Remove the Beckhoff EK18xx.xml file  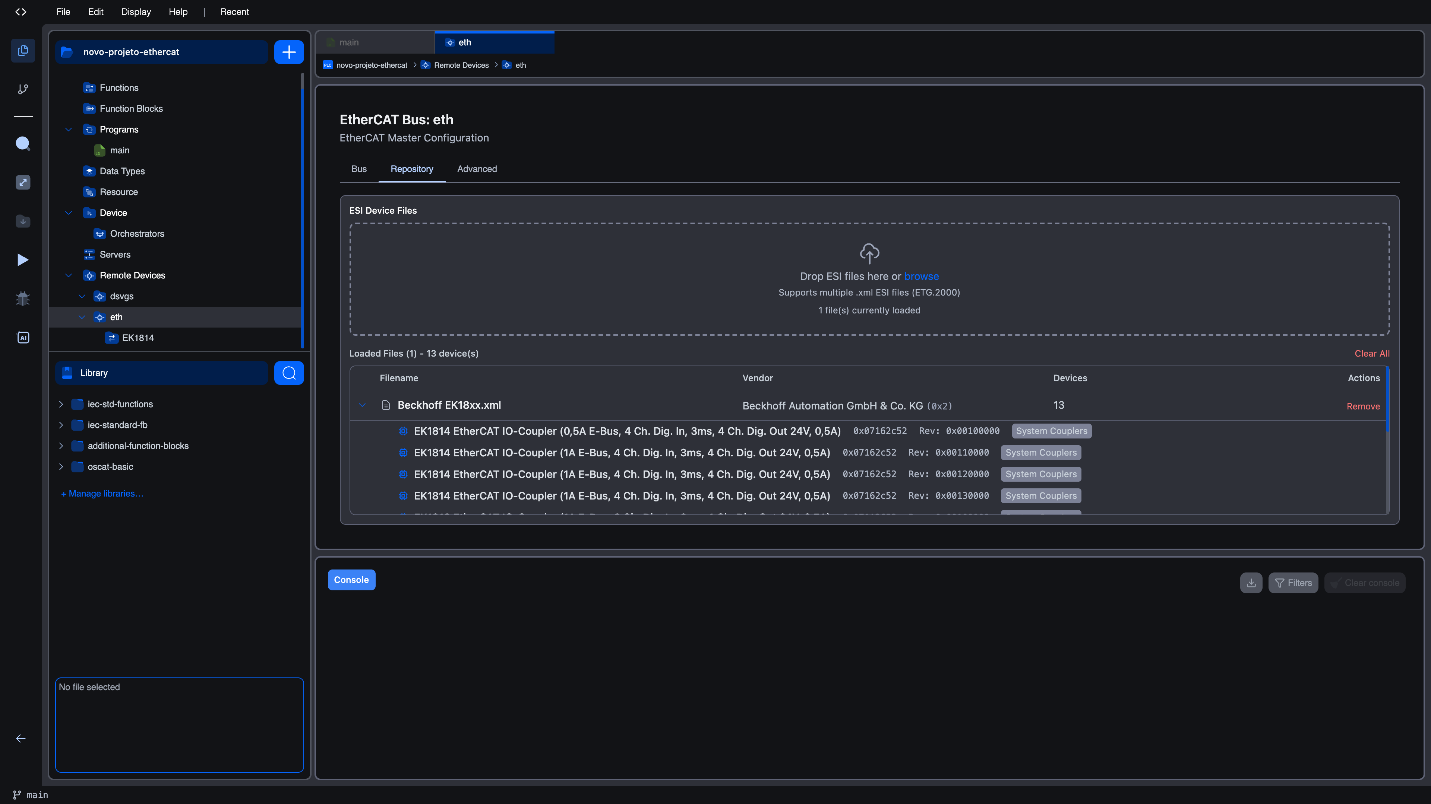tap(1363, 406)
